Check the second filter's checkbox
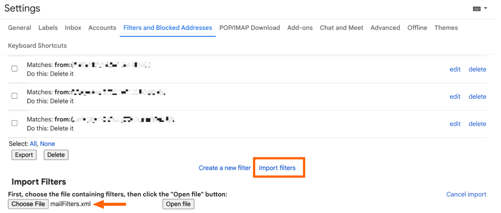Image resolution: width=501 pixels, height=213 pixels. click(x=14, y=96)
